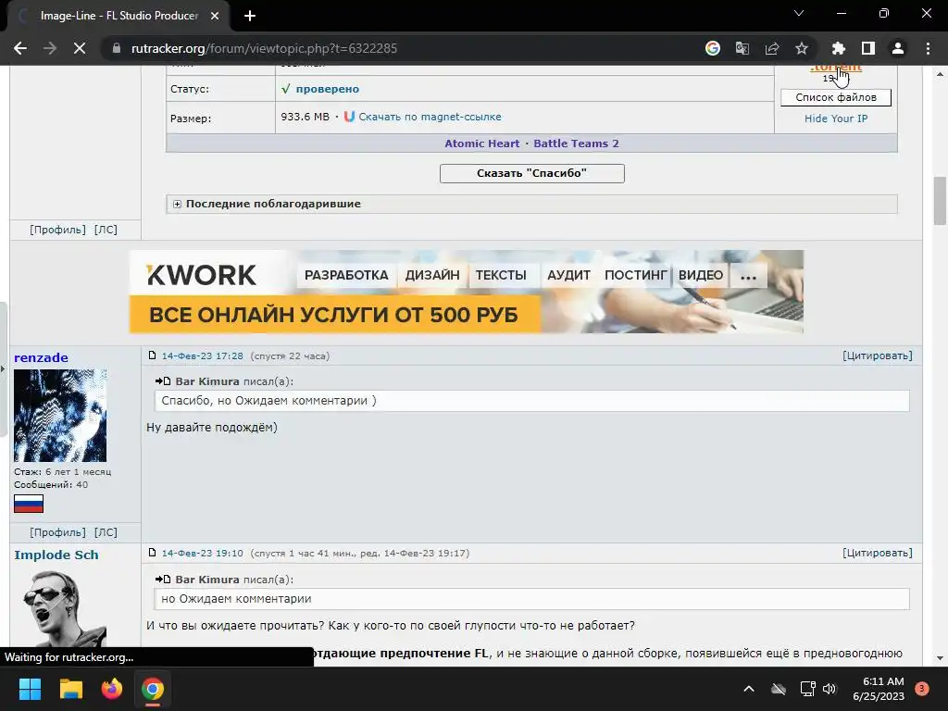Screen dimensions: 948x711
Task: Open the volume tray icon
Action: (x=829, y=689)
